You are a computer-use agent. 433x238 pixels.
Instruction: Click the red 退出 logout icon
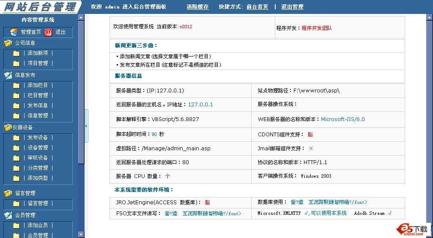48,32
